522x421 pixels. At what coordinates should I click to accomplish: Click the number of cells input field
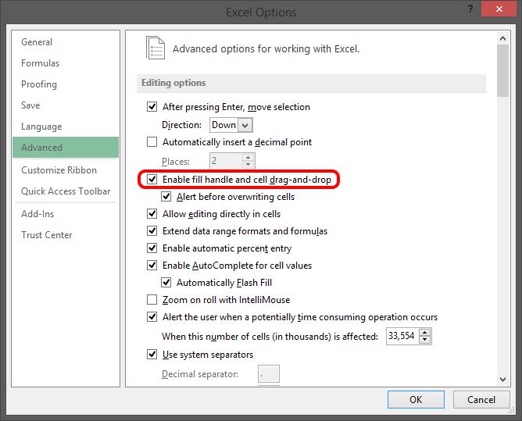[400, 337]
